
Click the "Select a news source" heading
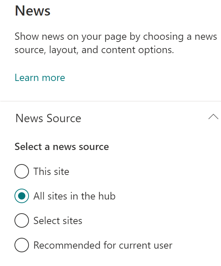coord(61,147)
